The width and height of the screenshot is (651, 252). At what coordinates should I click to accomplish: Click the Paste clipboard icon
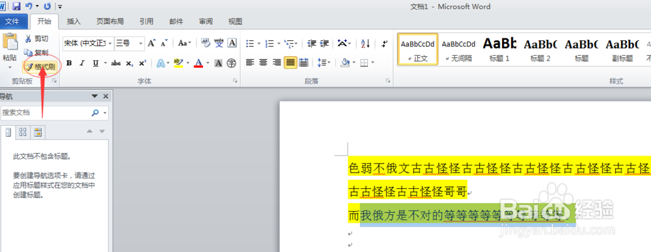tap(10, 42)
